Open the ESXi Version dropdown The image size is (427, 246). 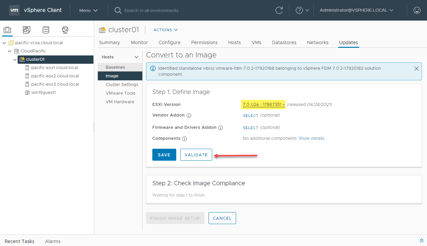[263, 105]
